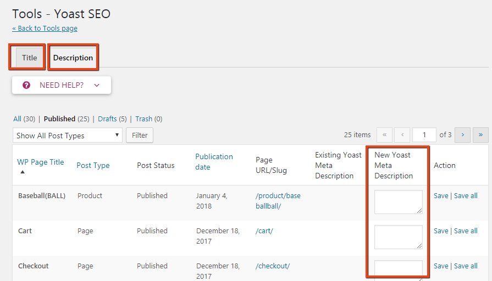Click Save all in Checkout row
492x281 pixels.
[x=466, y=266]
